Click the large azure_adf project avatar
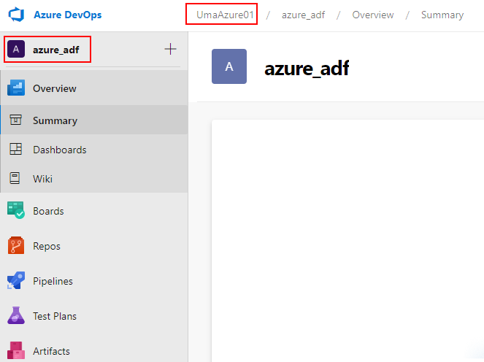Screen dimensions: 484x362 click(229, 66)
